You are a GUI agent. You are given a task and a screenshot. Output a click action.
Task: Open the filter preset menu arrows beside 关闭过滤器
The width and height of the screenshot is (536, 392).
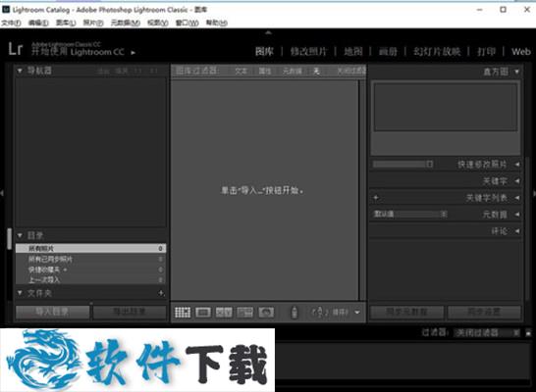tap(516, 332)
